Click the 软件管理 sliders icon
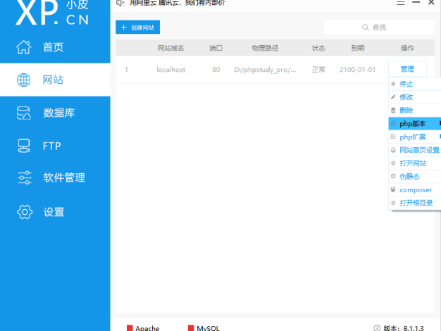This screenshot has height=331, width=441. point(25,177)
